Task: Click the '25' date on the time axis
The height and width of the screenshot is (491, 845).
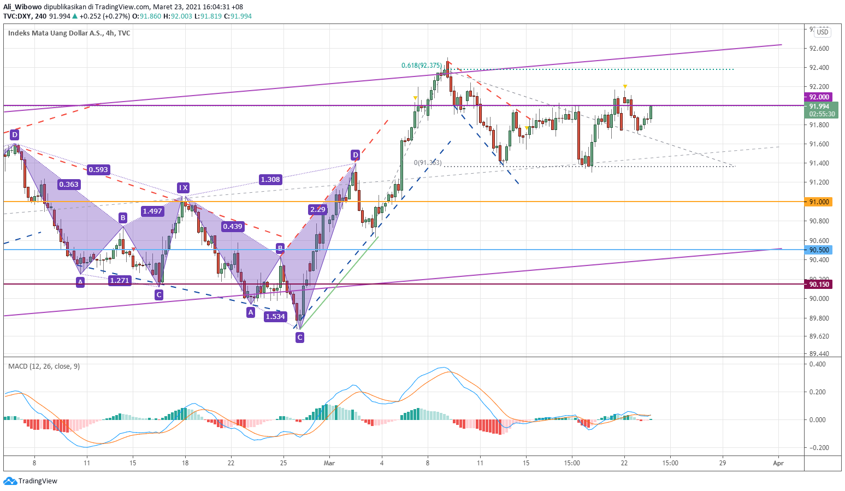Action: [283, 463]
